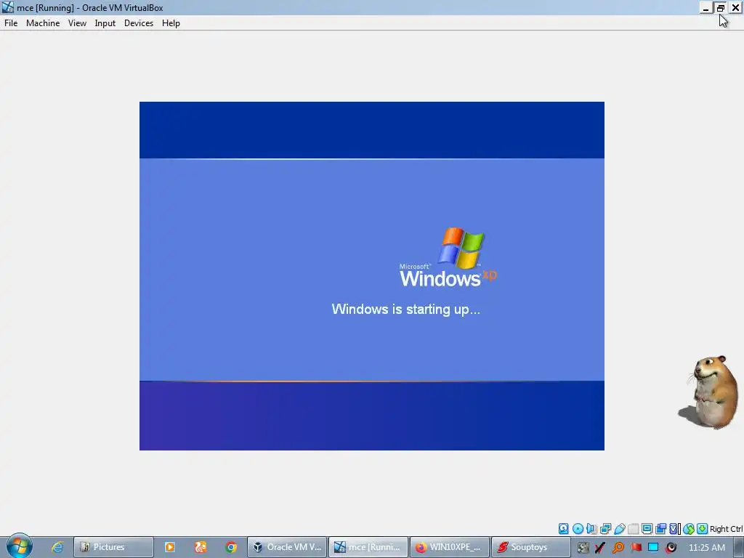
Task: Click the grey puzzle tray icon
Action: 583,548
